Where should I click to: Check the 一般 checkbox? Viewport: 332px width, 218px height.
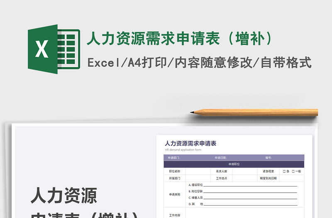pos(293,172)
